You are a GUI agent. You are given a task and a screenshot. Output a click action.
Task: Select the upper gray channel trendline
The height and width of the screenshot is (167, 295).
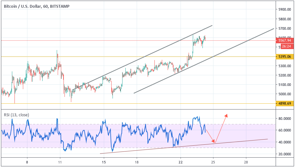[142, 58]
